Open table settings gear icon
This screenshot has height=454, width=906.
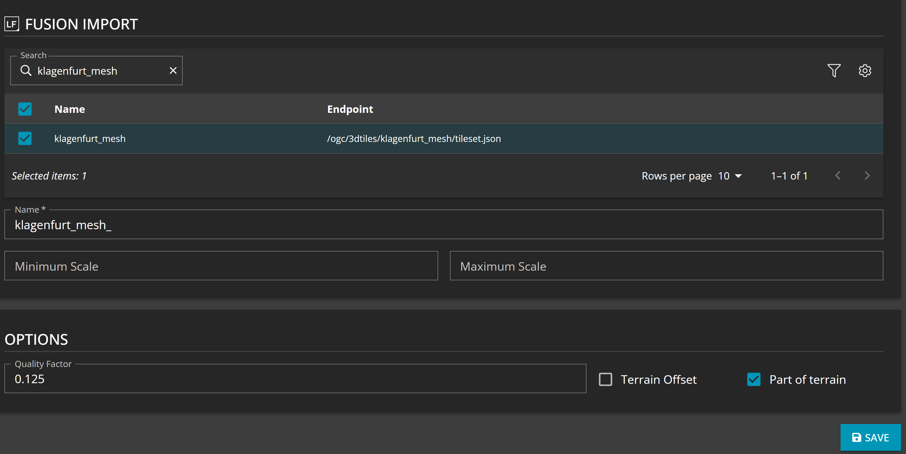[865, 71]
